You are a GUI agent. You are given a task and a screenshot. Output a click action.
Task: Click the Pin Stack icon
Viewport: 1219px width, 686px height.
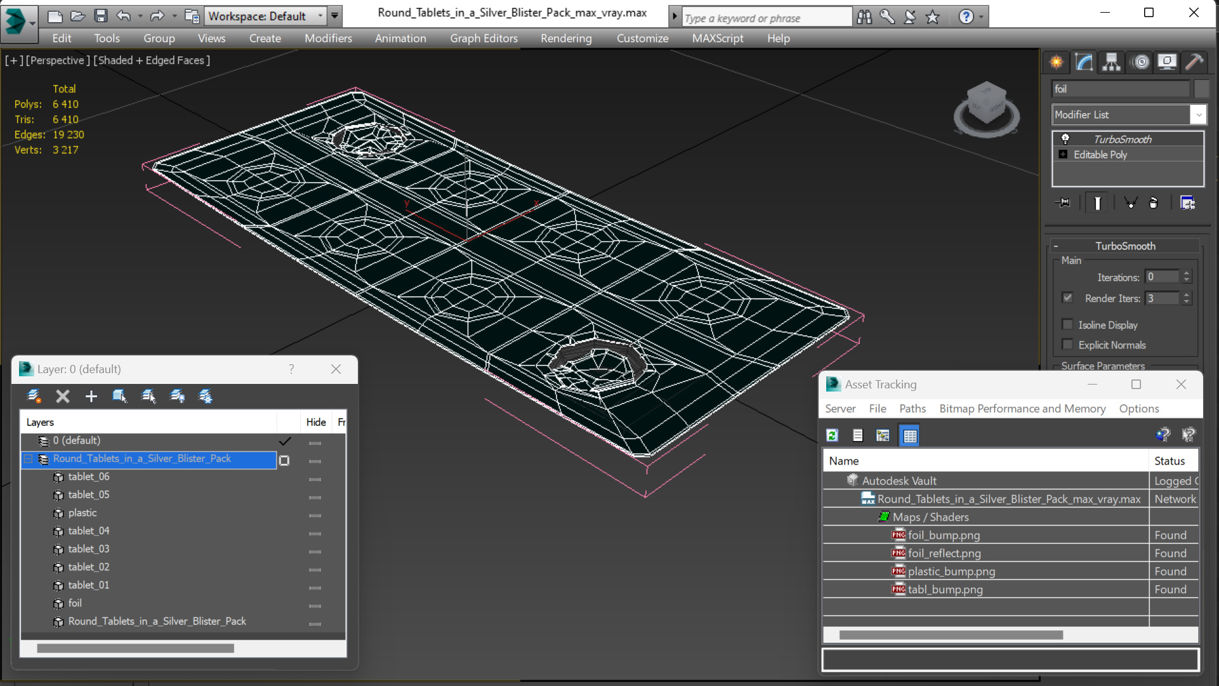pos(1063,203)
